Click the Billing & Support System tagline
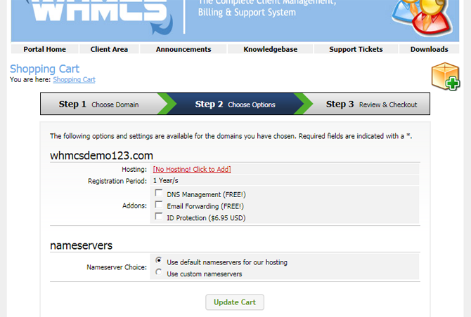The image size is (471, 317). click(x=247, y=13)
